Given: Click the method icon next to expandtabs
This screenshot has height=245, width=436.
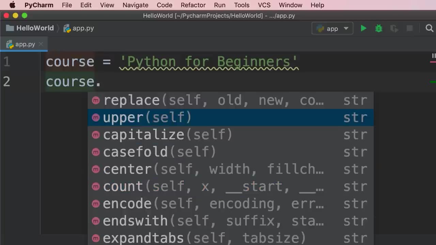Looking at the screenshot, I should (96, 238).
